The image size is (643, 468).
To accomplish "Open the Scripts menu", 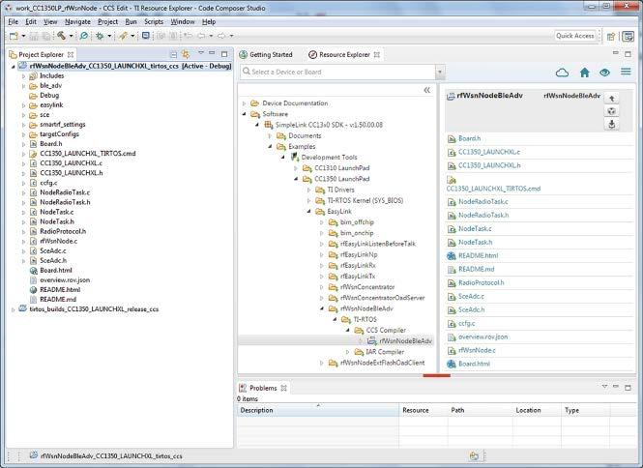I will point(154,21).
